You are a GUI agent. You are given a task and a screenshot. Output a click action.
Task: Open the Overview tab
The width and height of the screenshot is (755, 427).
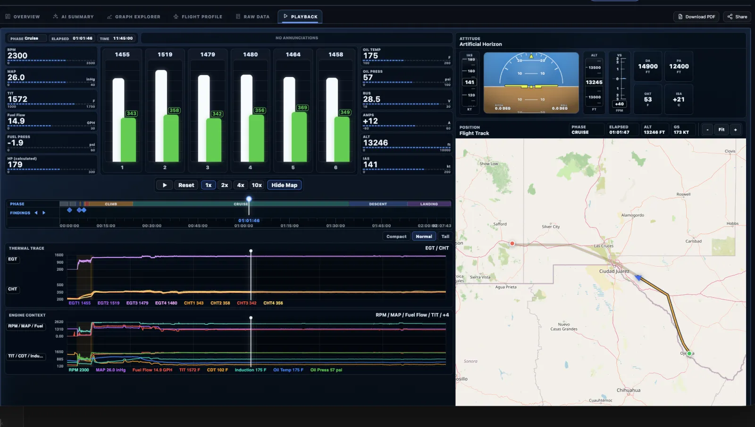pyautogui.click(x=23, y=17)
